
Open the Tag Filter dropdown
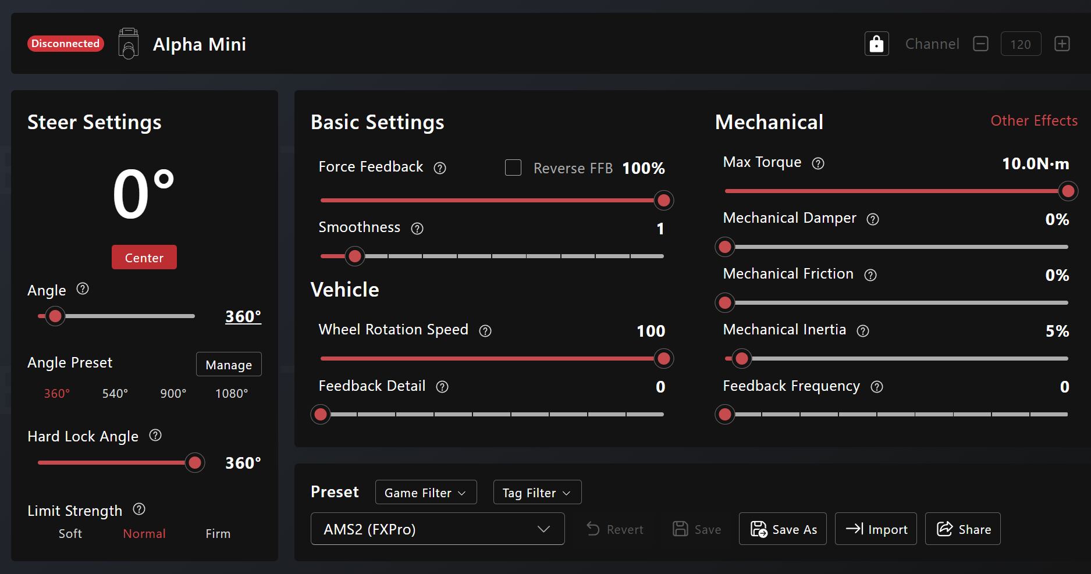click(x=537, y=492)
